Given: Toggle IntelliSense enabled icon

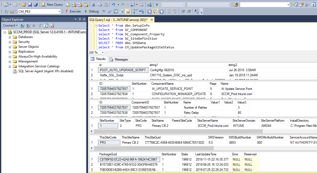Looking at the screenshot, I should coord(128,12).
